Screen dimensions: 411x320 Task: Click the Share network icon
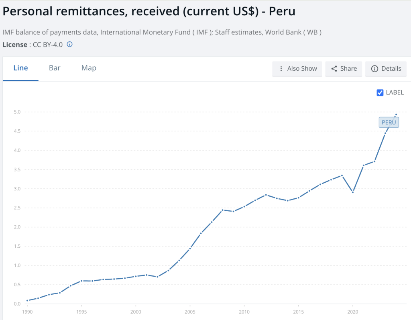(335, 69)
